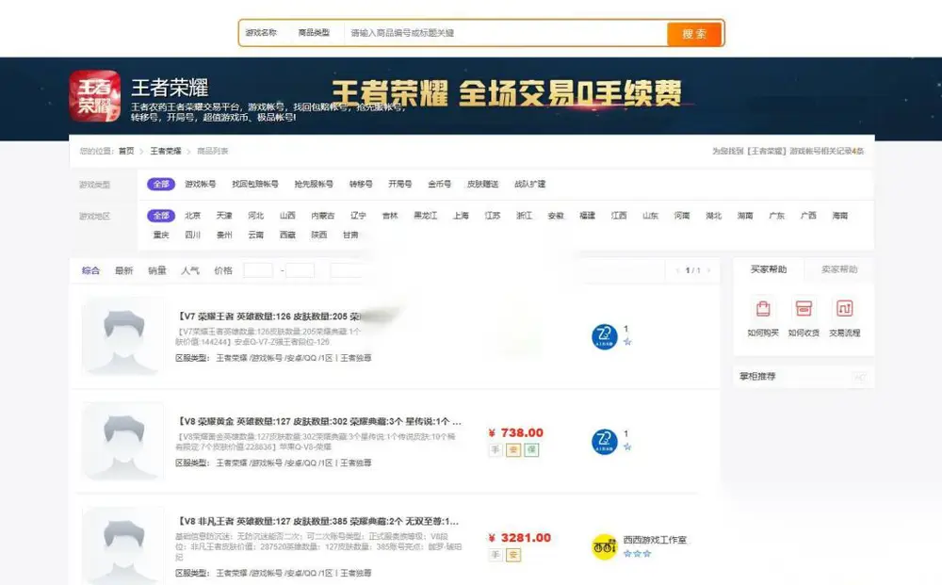Filter game type by 找回包赔帐号
The image size is (942, 585).
coord(255,184)
